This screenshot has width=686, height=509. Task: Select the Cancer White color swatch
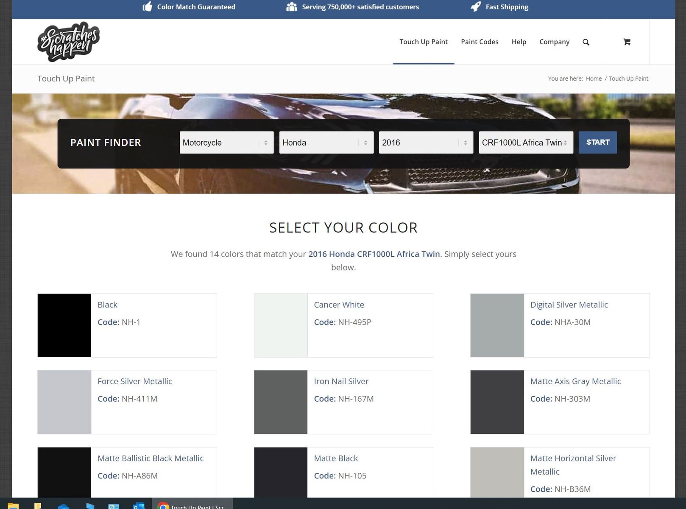click(x=281, y=325)
